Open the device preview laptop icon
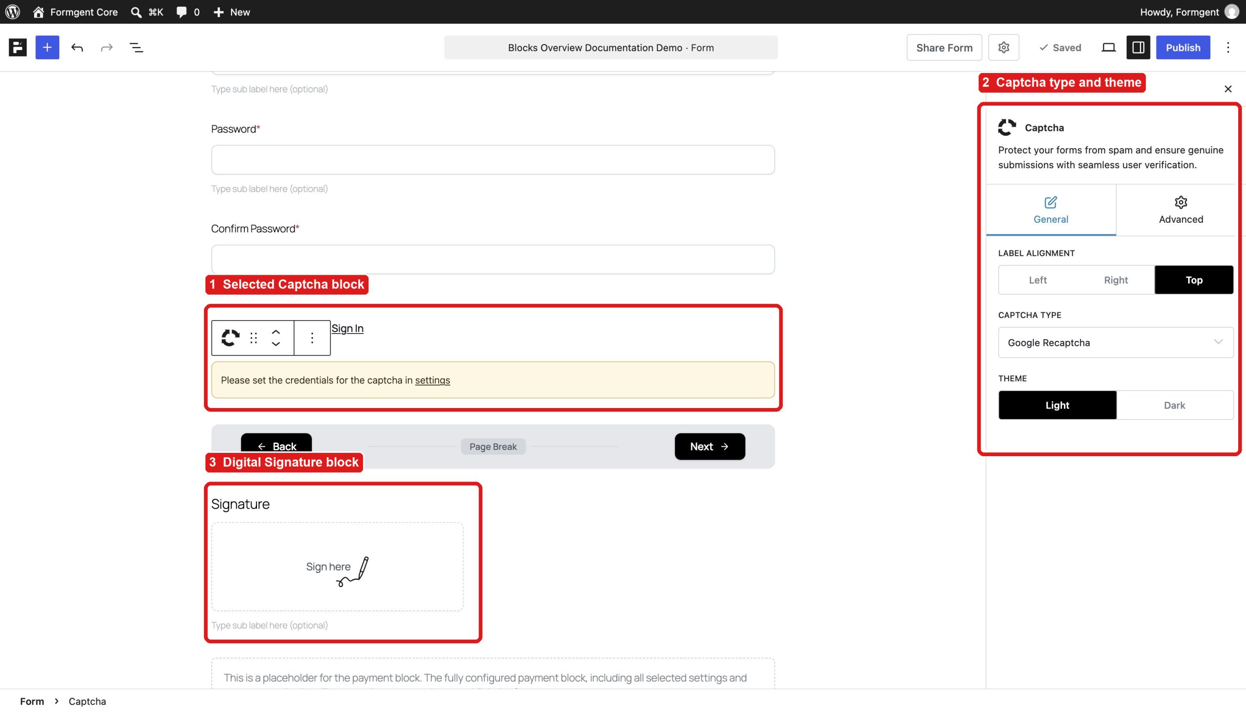 point(1108,48)
